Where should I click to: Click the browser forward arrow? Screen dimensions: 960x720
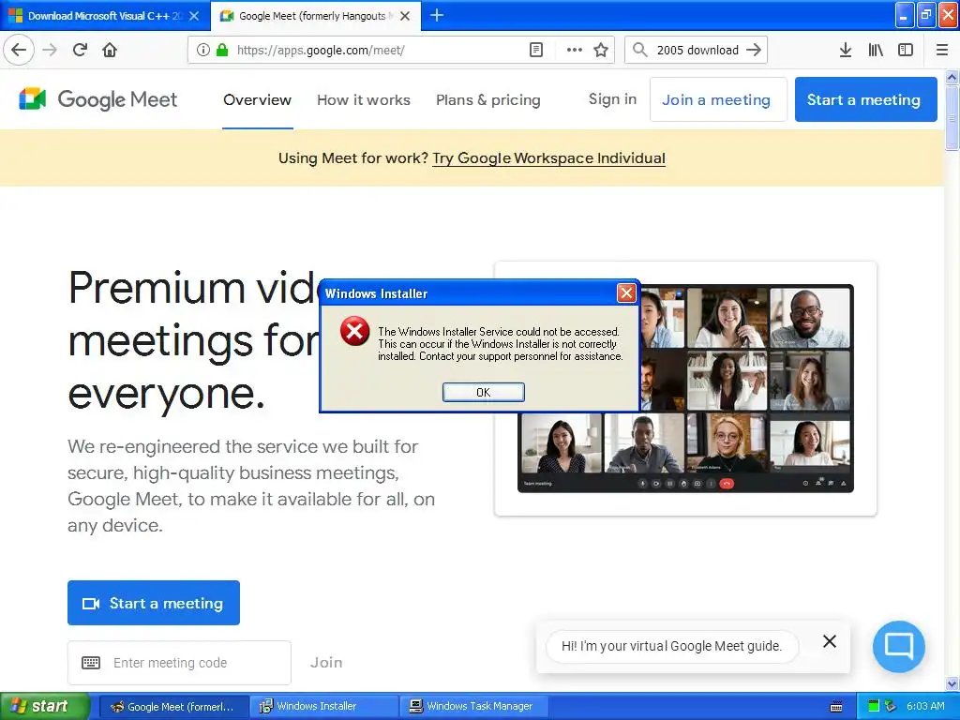[x=50, y=50]
